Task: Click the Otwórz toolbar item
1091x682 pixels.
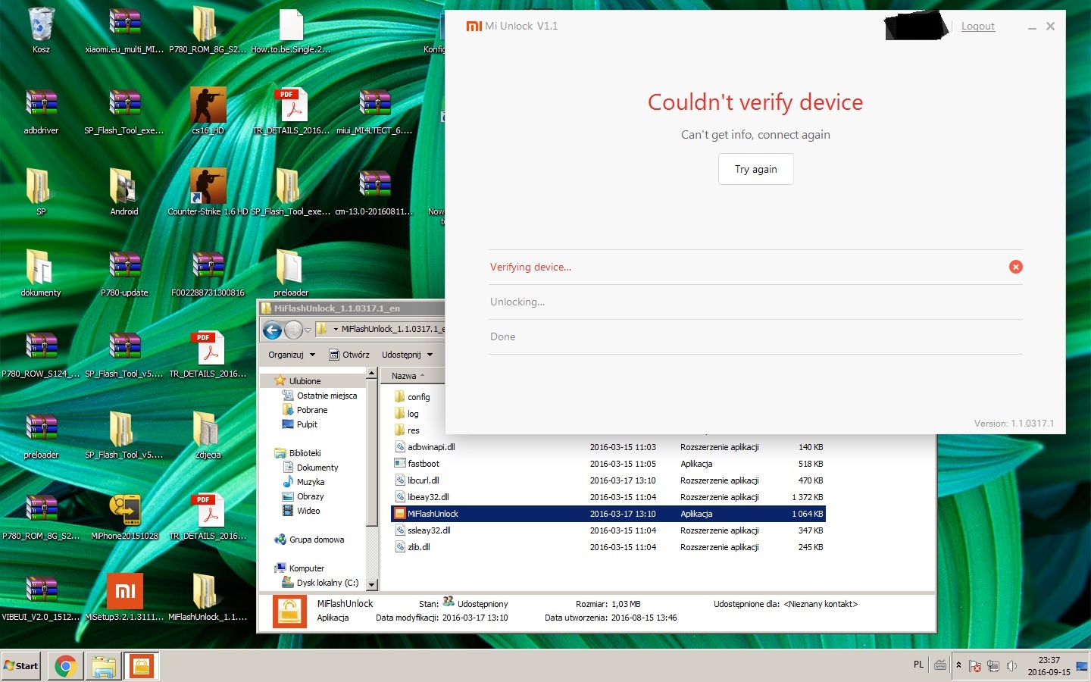Action: click(x=349, y=355)
